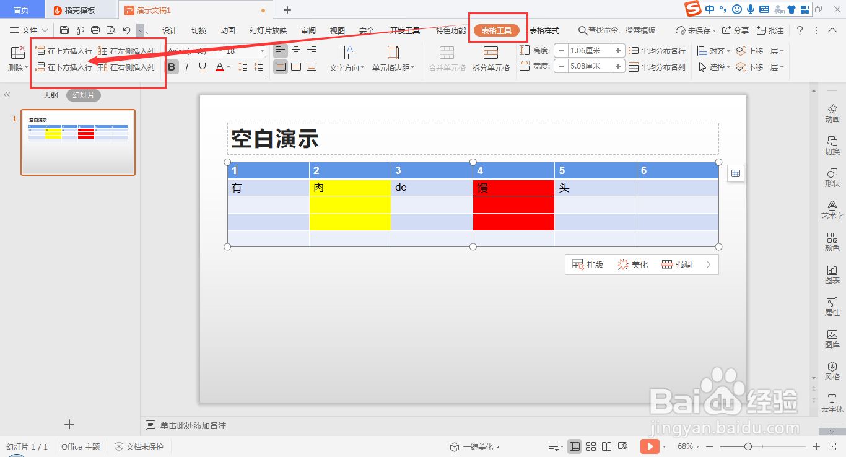846x457 pixels.
Task: Click the Save icon in quick access toolbar
Action: coord(64,30)
